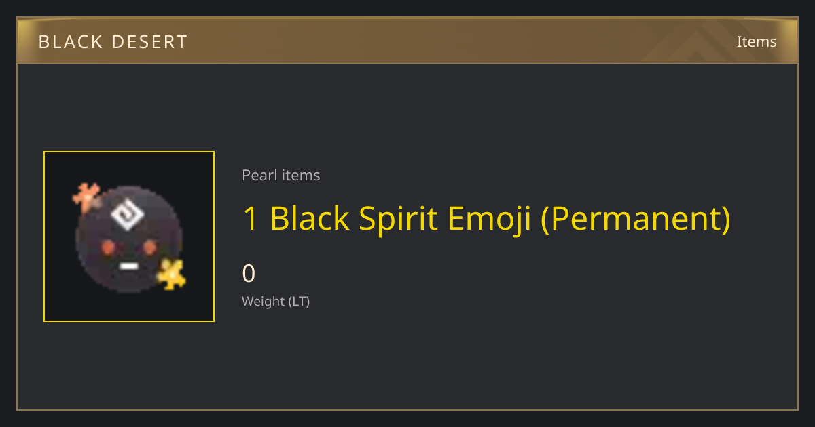Open the 1 Black Spirit Emoji (Permanent) title
This screenshot has height=427, width=815.
pyautogui.click(x=486, y=219)
